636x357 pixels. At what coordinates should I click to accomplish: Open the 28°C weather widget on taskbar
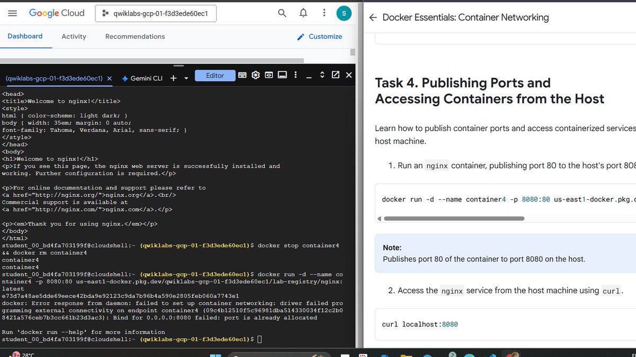[24, 354]
